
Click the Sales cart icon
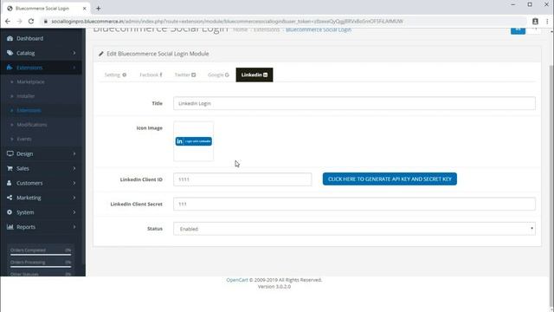pos(10,168)
